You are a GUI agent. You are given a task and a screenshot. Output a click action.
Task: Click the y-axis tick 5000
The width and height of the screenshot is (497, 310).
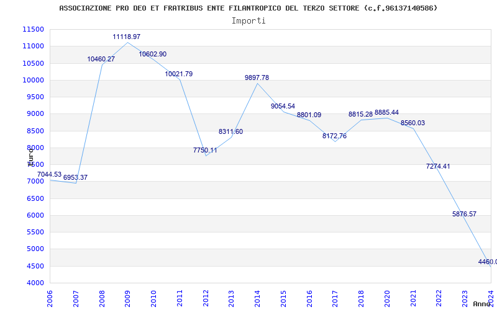tap(35, 249)
